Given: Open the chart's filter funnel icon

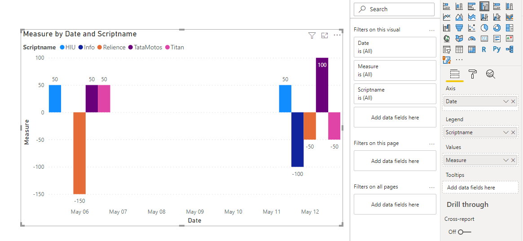Looking at the screenshot, I should [x=312, y=35].
